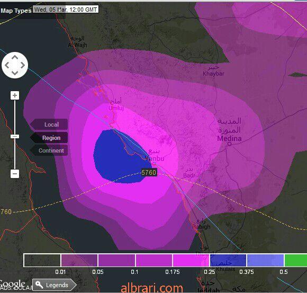
Task: Click the Legends button
Action: pos(55,285)
